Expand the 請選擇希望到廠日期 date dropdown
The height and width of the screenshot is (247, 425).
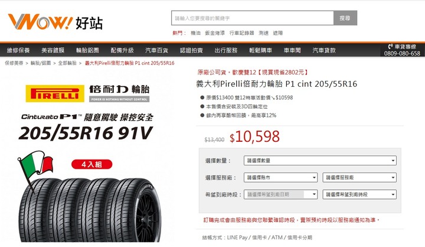[x=280, y=194]
